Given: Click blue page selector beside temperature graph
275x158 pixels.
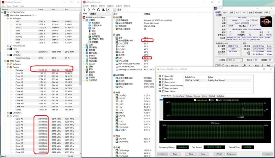Looking at the screenshot, I should [161, 100].
